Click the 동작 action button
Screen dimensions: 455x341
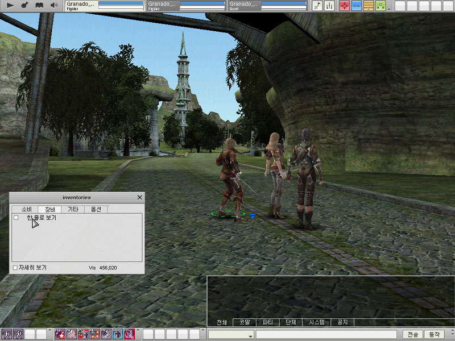435,335
